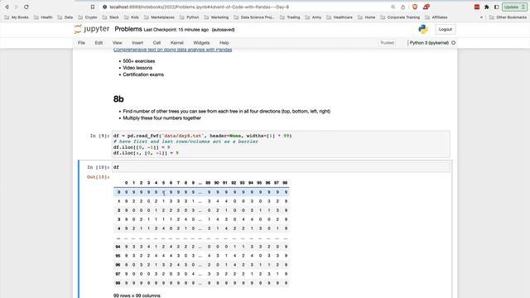Open the My Books bookmarks folder
Screen dimensions: 530x298
click(17, 17)
